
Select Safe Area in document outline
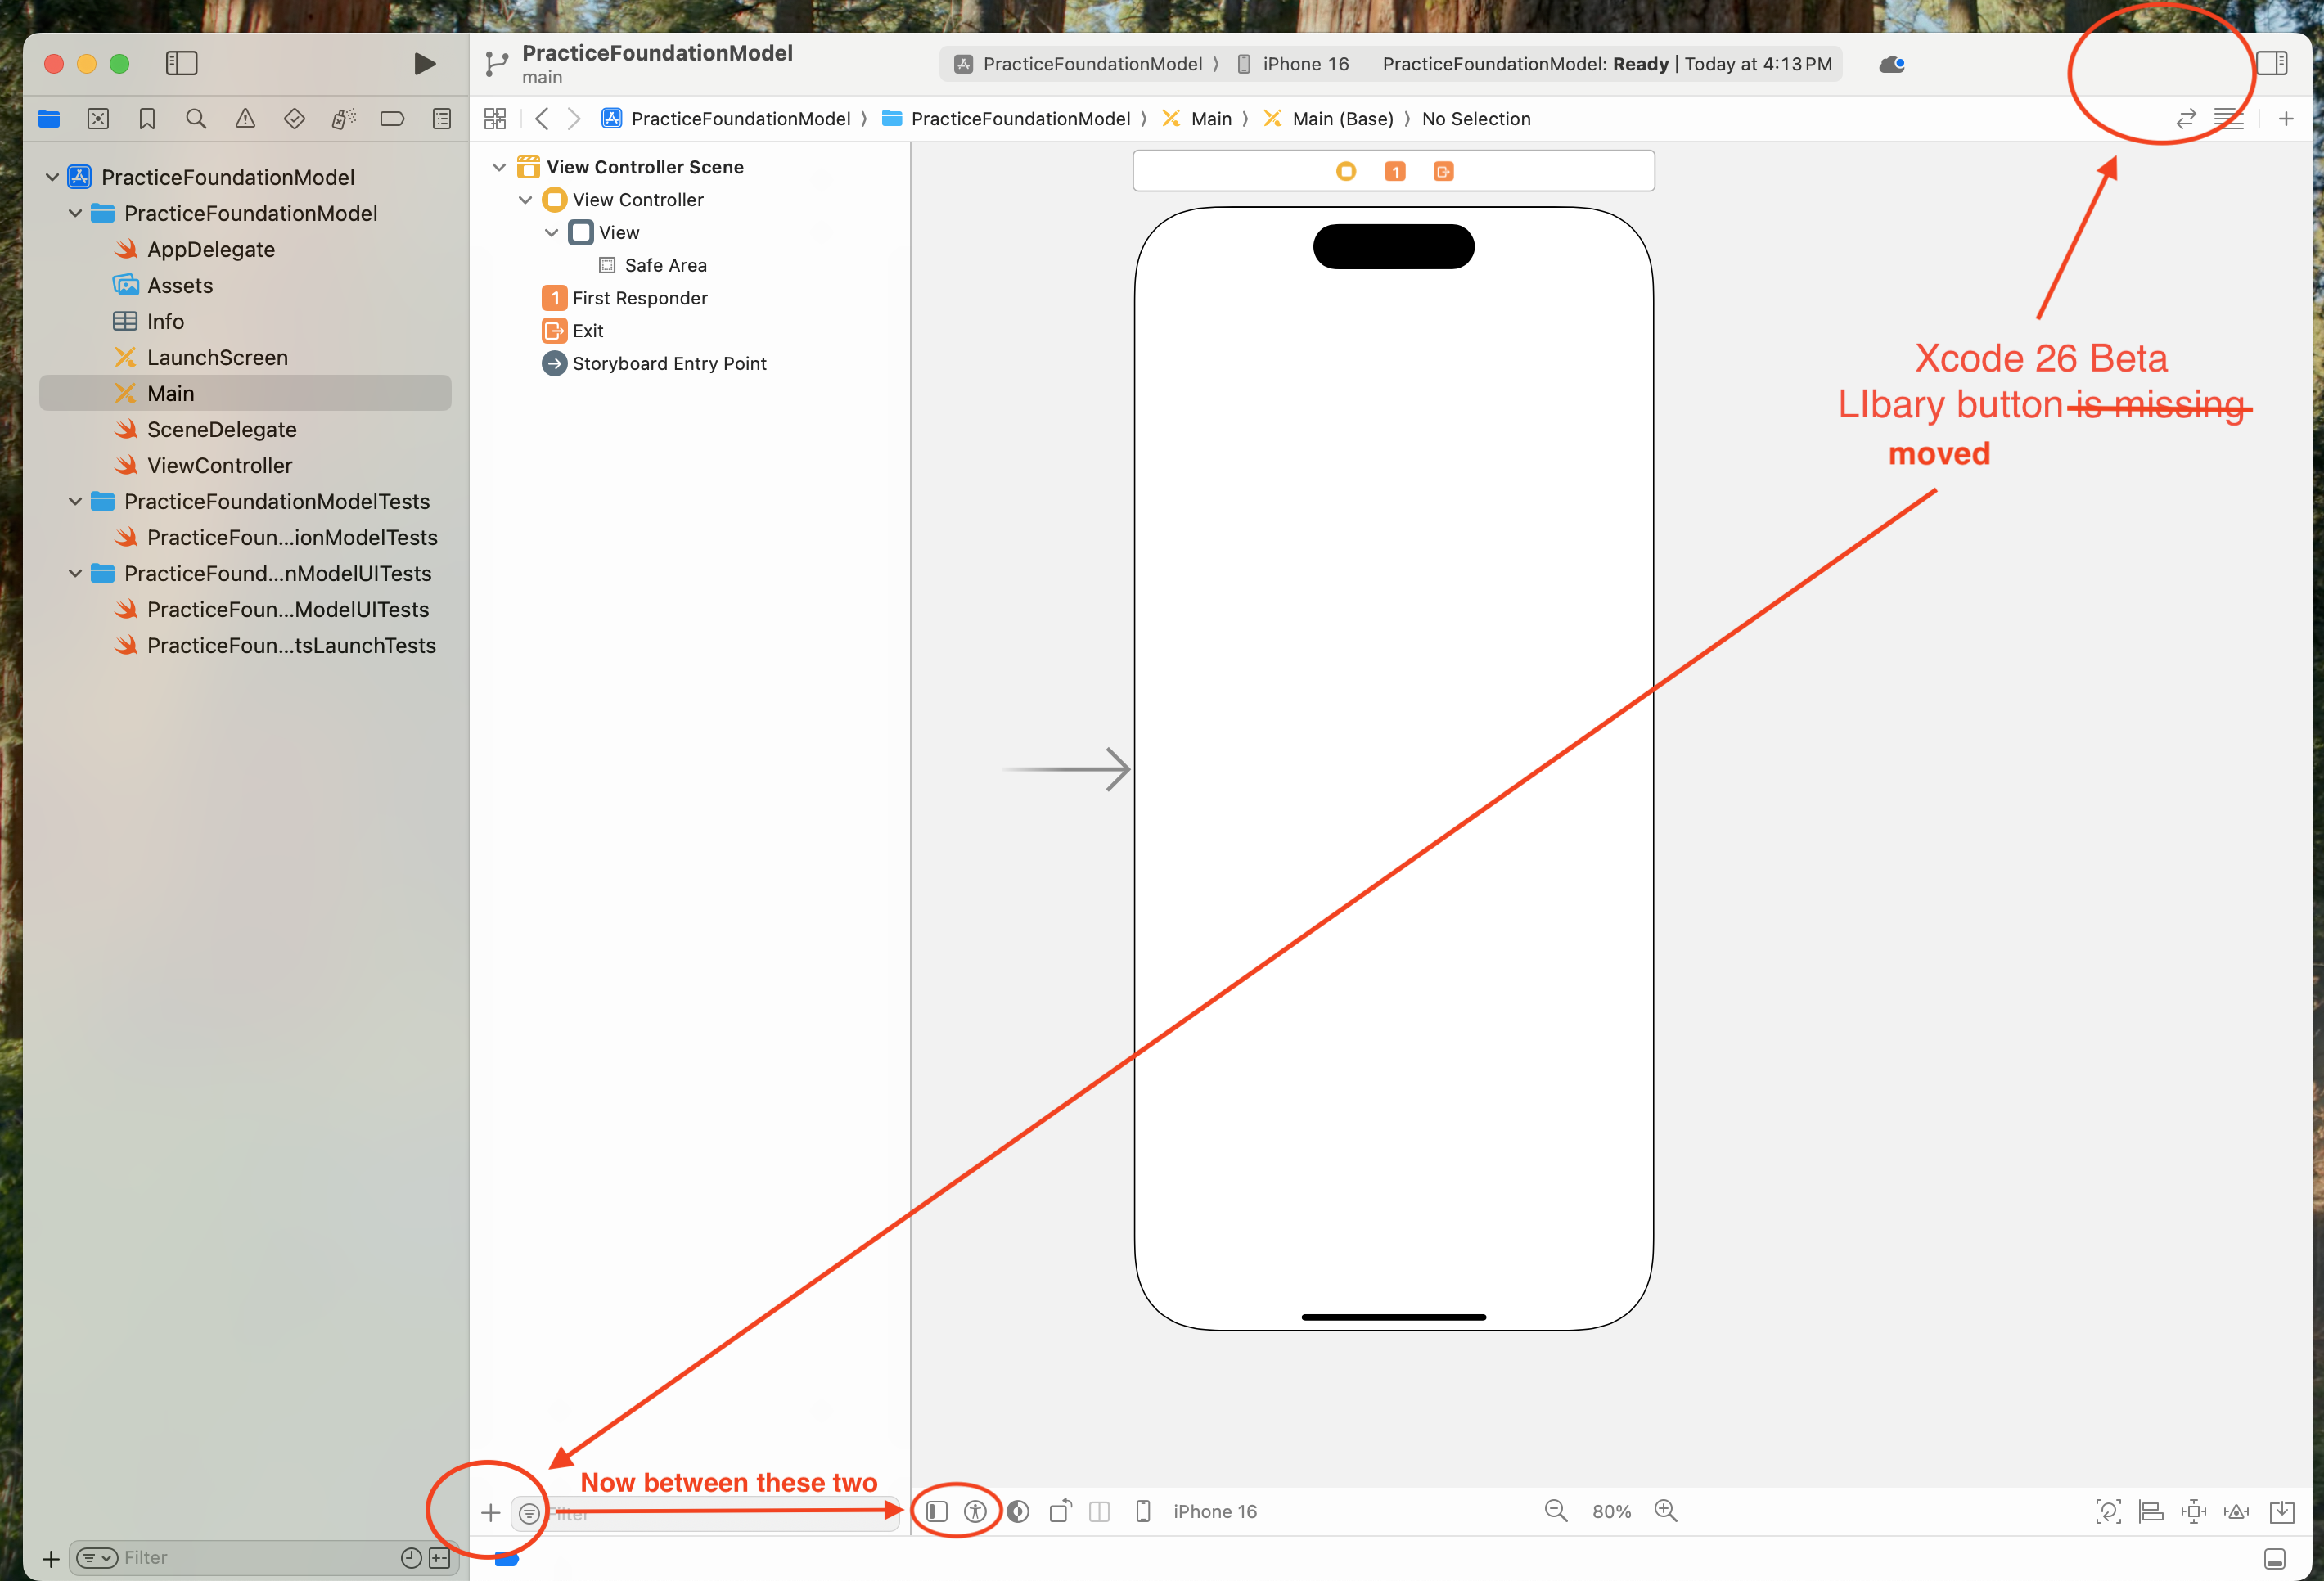(665, 265)
